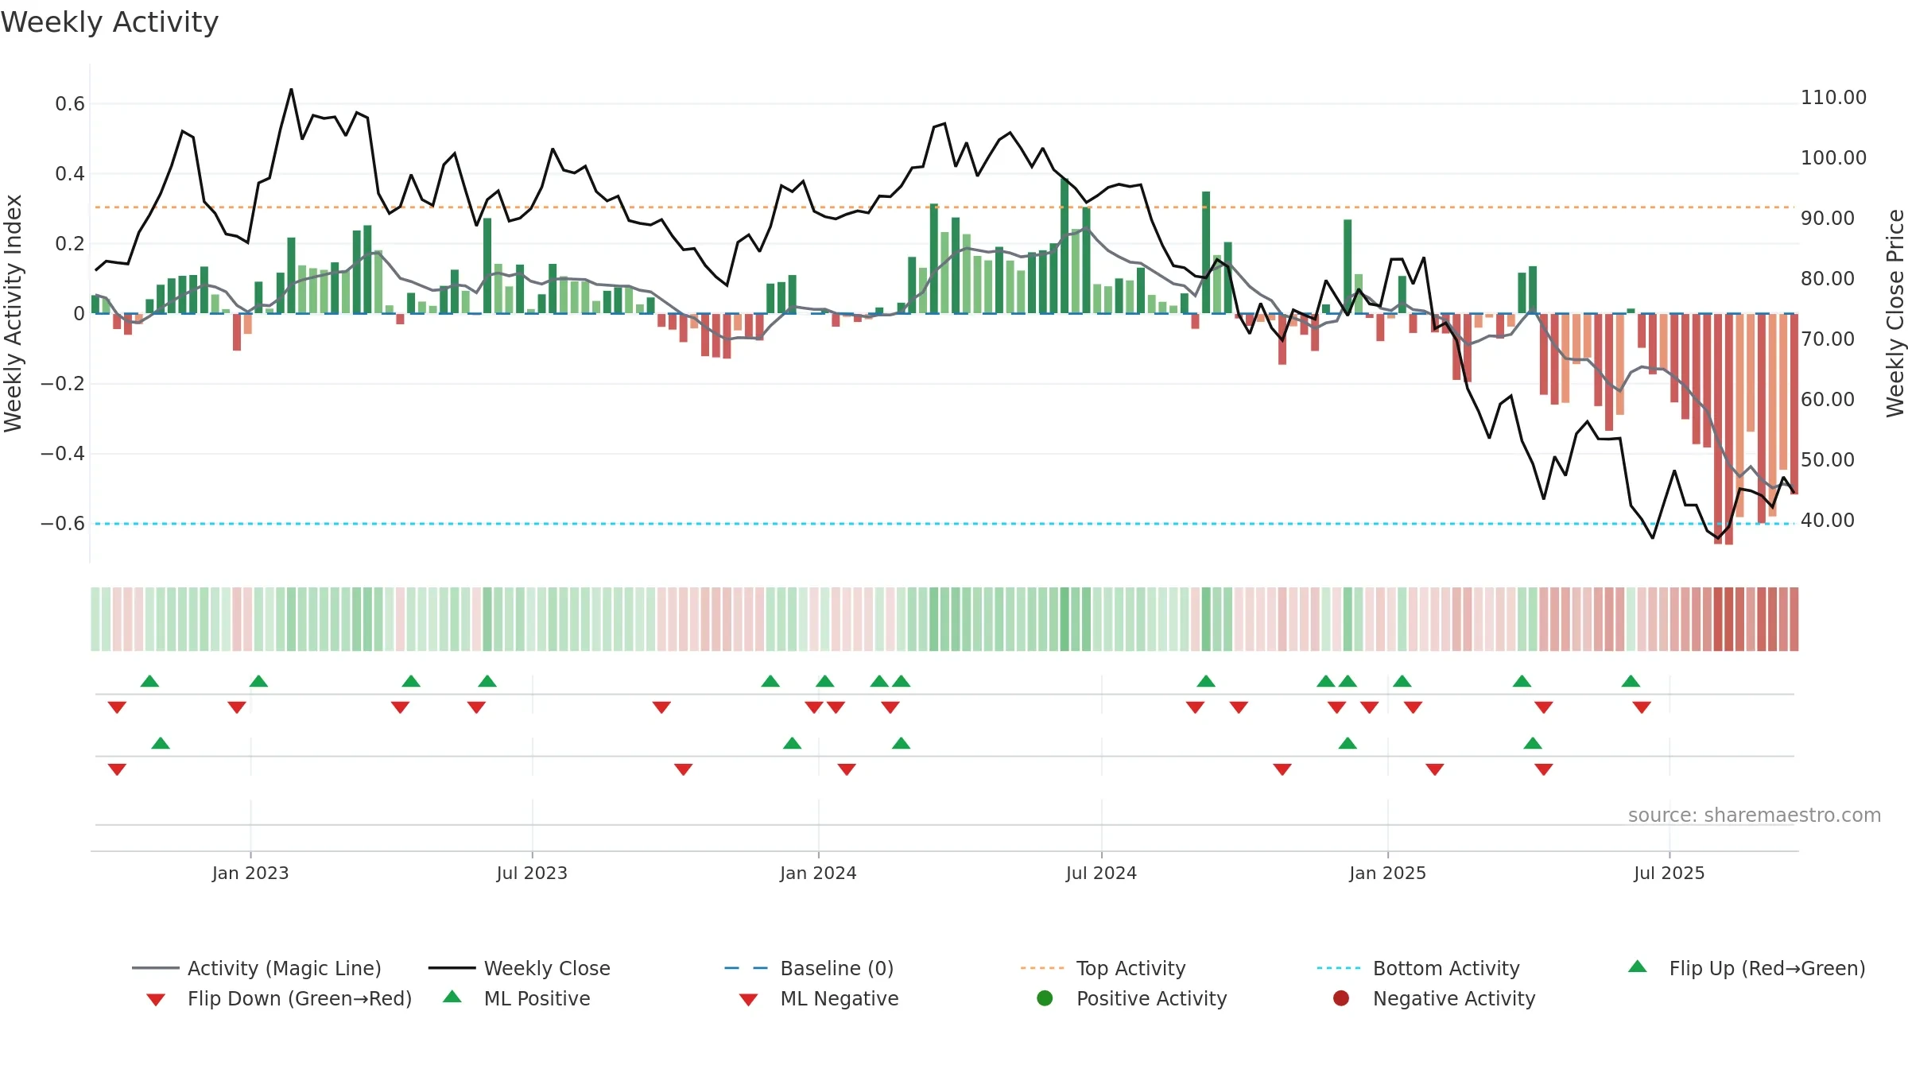
Task: Click the 0.2 left-axis tick label
Action: [x=70, y=244]
